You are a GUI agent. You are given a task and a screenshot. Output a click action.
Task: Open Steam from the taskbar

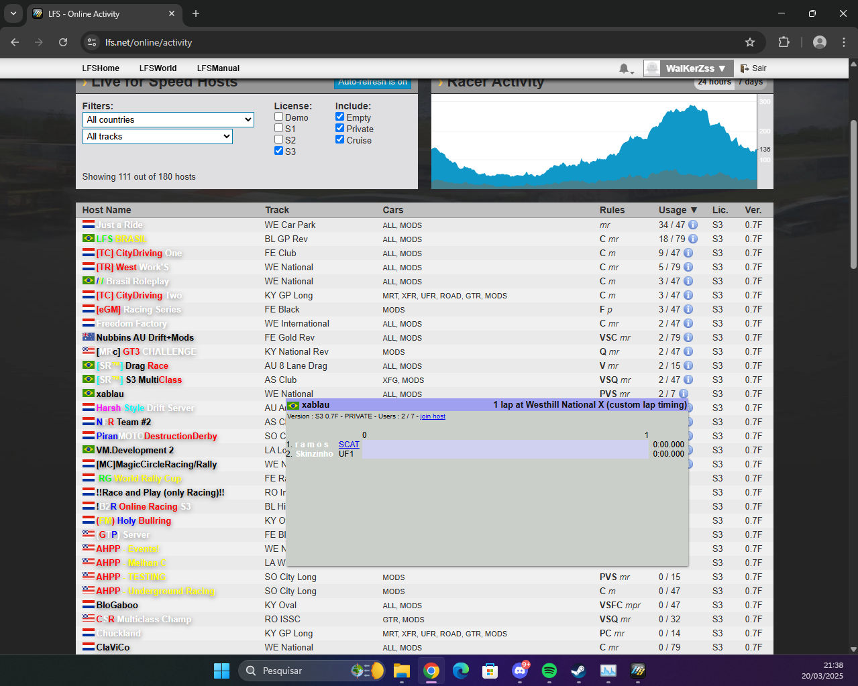(578, 671)
